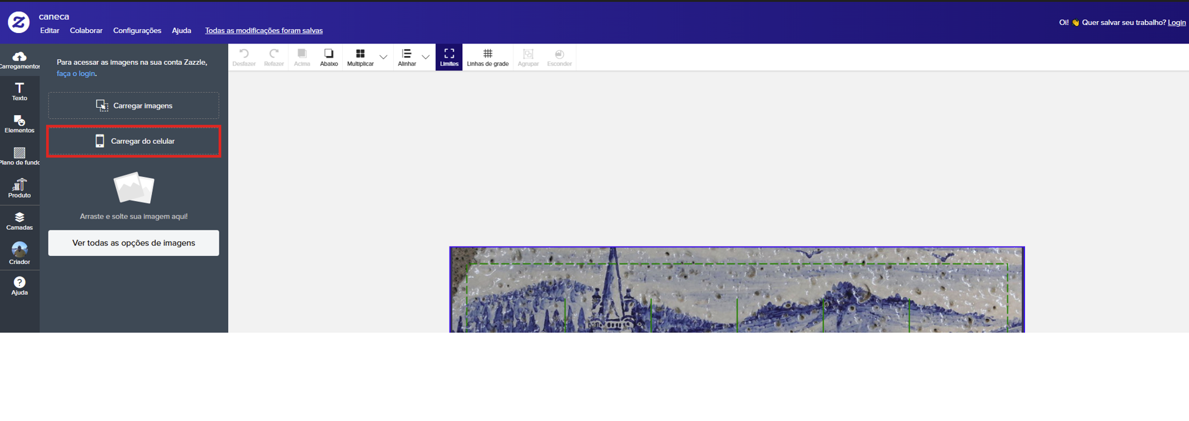Open the Criador profile panel
1189x421 pixels.
point(19,253)
